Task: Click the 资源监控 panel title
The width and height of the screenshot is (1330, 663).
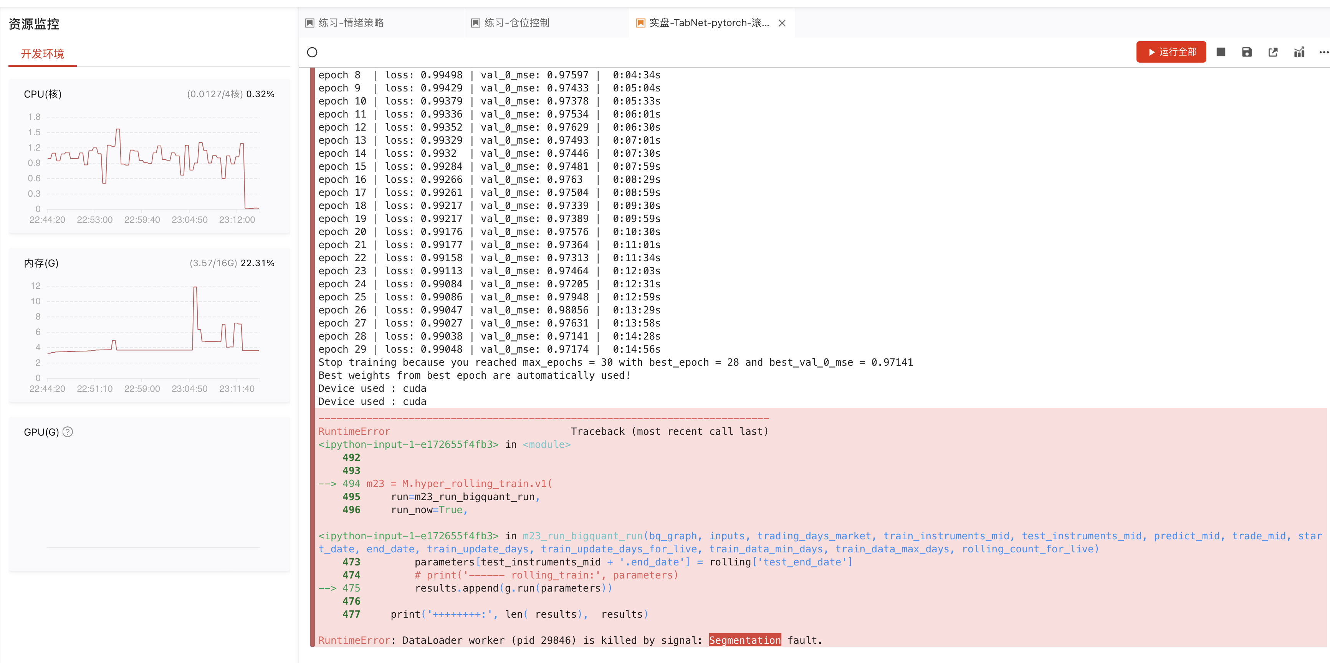Action: click(34, 24)
